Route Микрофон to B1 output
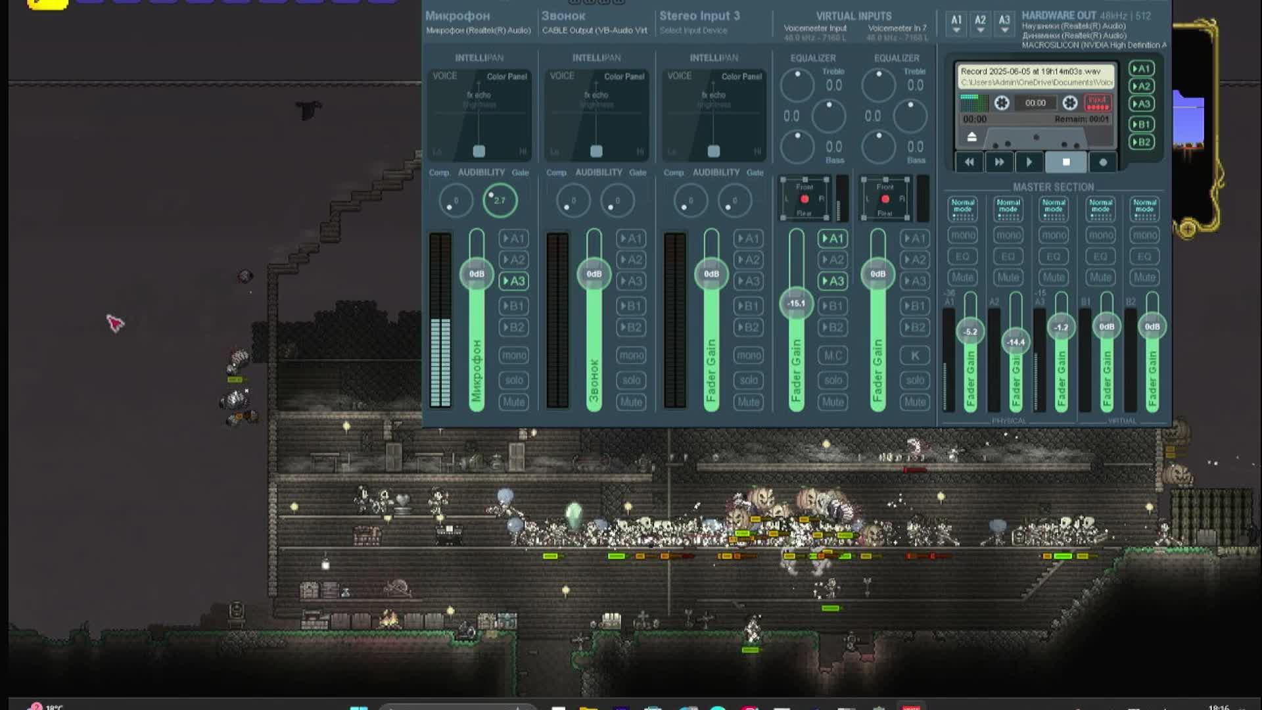 click(515, 305)
